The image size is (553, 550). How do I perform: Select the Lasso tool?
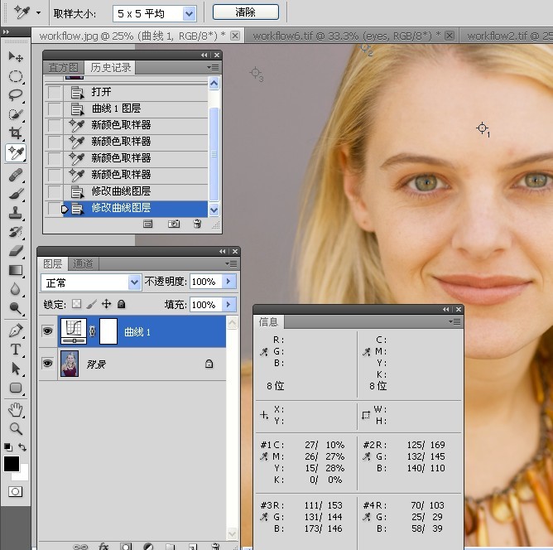coord(16,95)
